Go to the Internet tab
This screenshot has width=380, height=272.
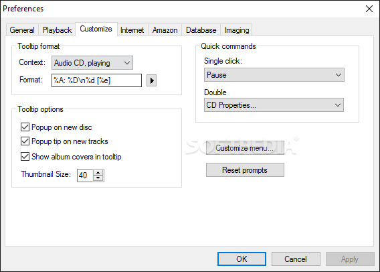pyautogui.click(x=132, y=30)
